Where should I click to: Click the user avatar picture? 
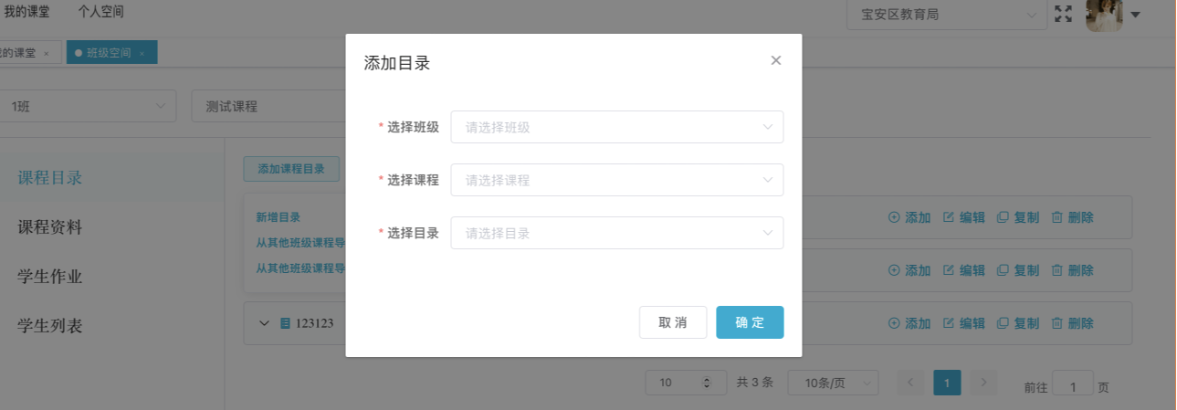click(x=1103, y=15)
